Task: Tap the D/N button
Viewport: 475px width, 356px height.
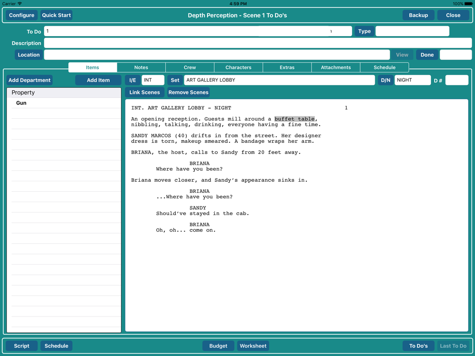Action: pos(386,80)
